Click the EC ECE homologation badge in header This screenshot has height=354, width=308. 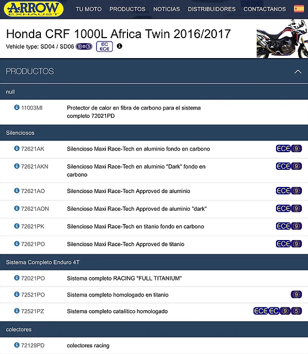(104, 46)
